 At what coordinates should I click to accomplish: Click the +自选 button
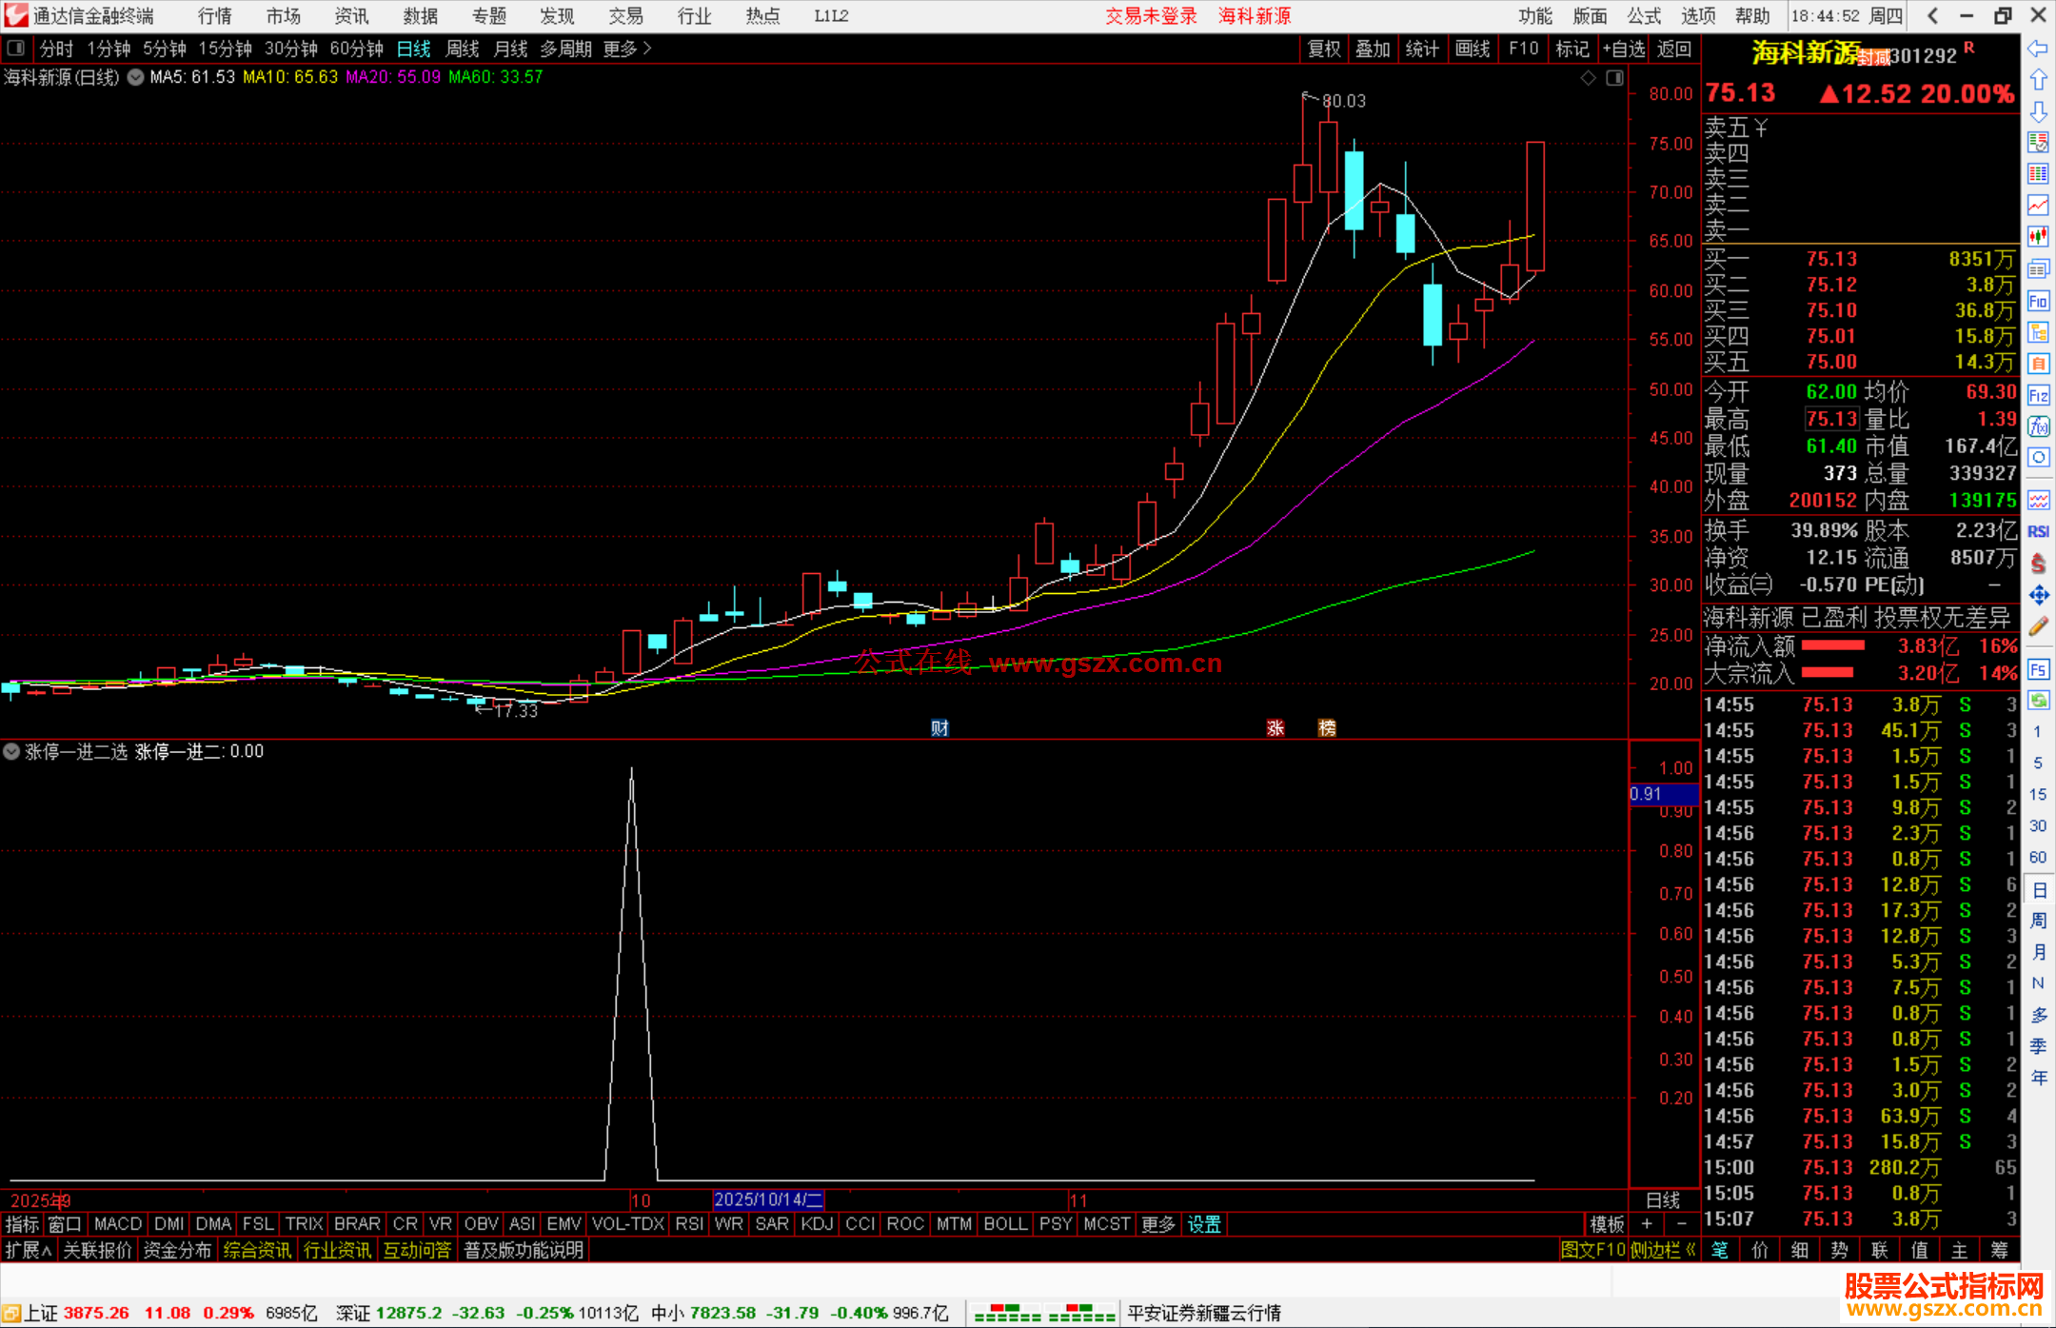tap(1623, 49)
